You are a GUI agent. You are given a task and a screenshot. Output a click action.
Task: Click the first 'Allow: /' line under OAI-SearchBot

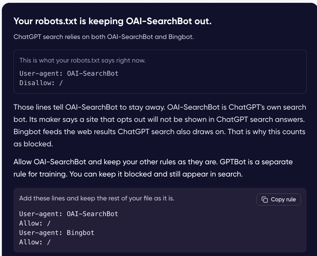pos(35,223)
